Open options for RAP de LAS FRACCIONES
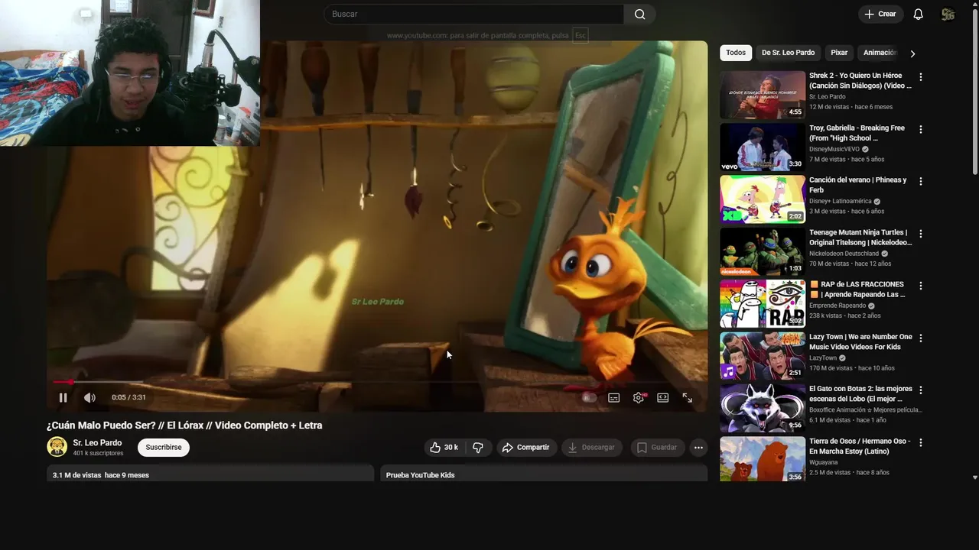979x550 pixels. point(921,286)
